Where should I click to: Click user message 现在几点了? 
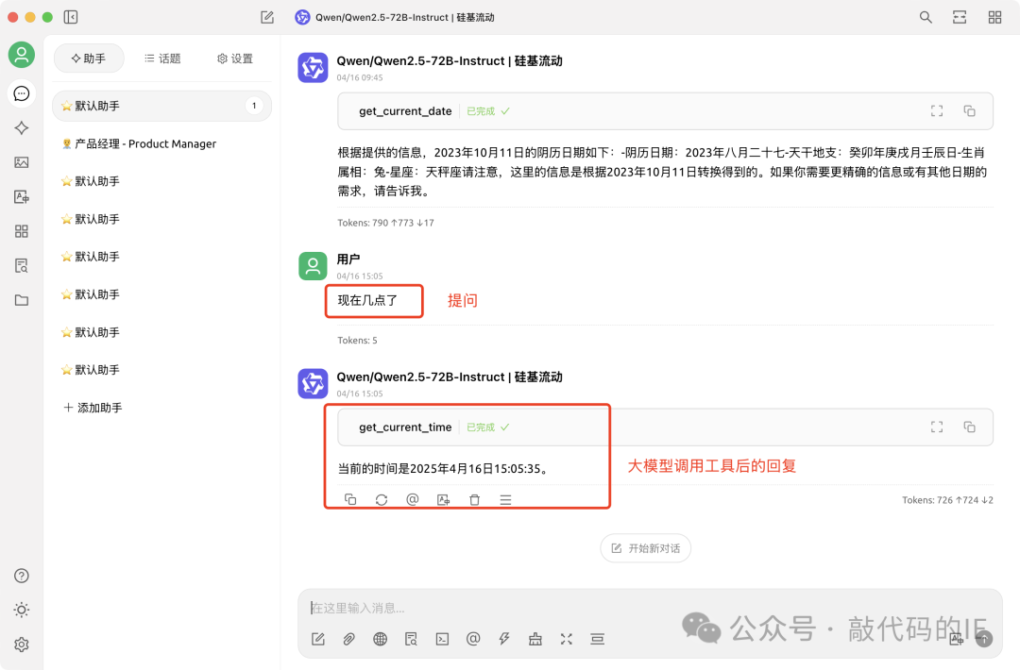click(x=367, y=300)
